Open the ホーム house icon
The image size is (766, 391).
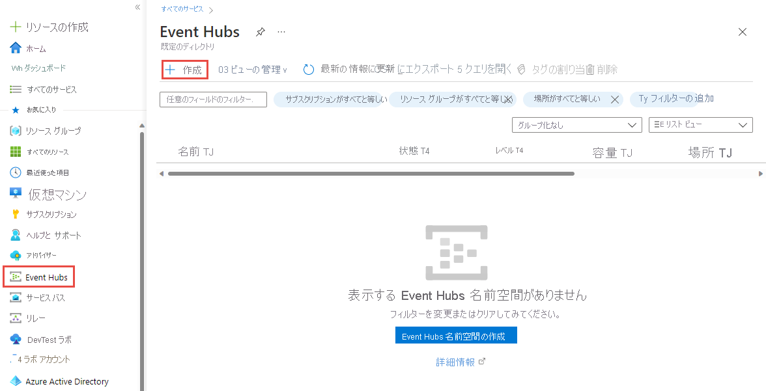click(16, 48)
